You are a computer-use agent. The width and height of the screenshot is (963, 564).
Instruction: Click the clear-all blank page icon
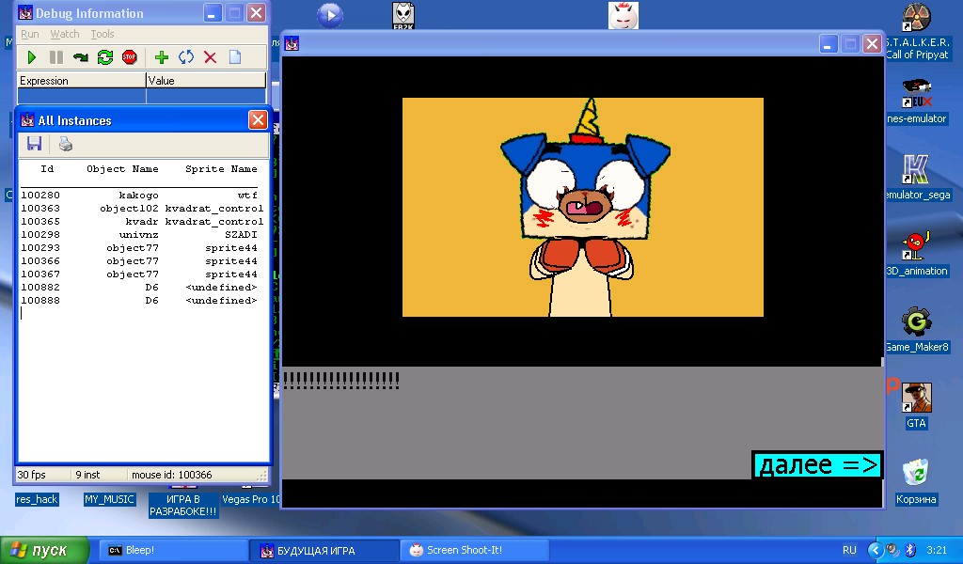pyautogui.click(x=235, y=57)
